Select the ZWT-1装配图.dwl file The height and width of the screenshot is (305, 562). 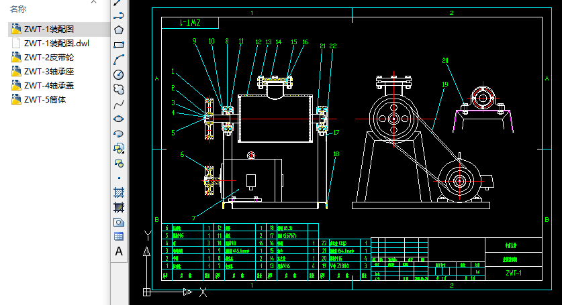tap(56, 44)
